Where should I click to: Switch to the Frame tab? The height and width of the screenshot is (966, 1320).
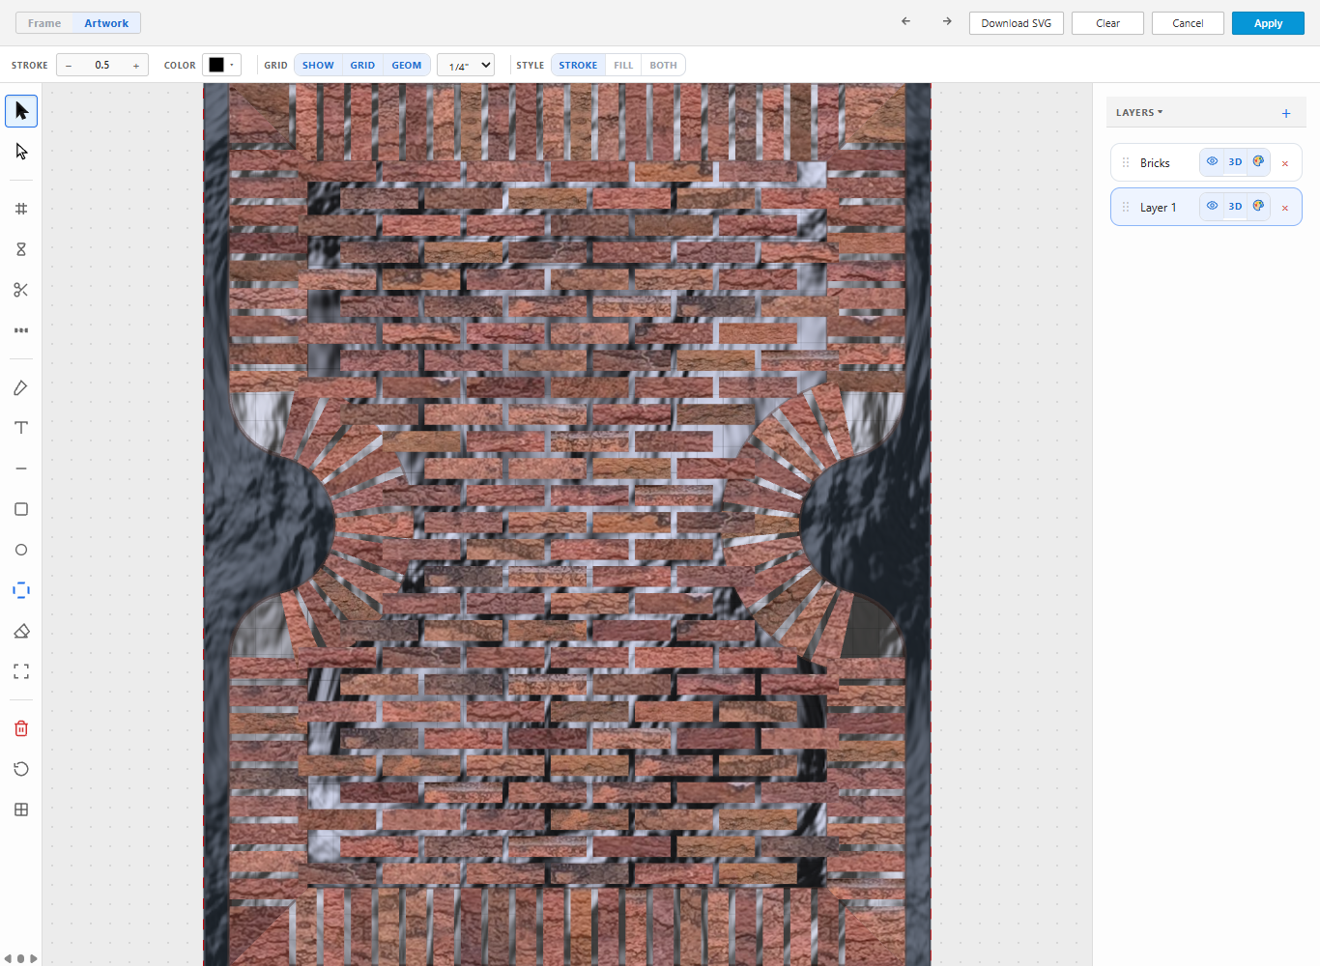pos(44,23)
